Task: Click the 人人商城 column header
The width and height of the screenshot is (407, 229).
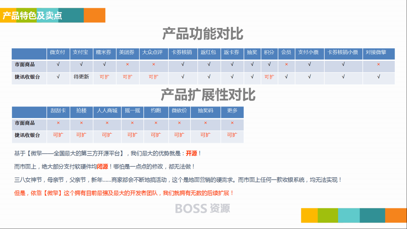Action: tap(107, 112)
